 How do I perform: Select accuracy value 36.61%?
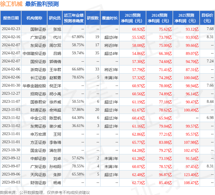click(x=78, y=126)
